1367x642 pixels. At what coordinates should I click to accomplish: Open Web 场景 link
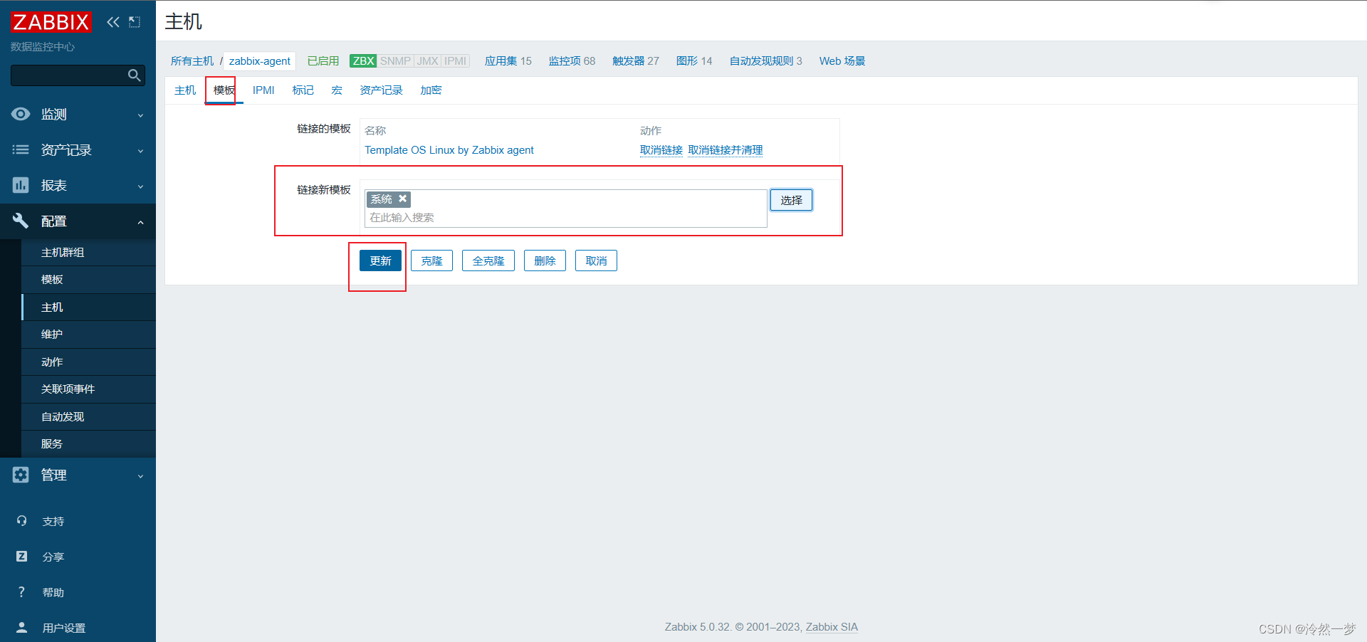coord(842,61)
